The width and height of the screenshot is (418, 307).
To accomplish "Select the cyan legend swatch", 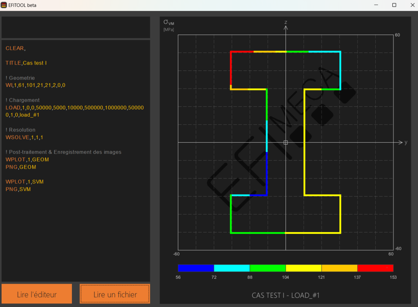I will 232,268.
